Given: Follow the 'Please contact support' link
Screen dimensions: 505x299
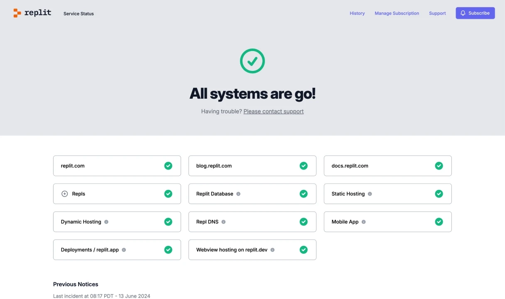Looking at the screenshot, I should tap(273, 112).
